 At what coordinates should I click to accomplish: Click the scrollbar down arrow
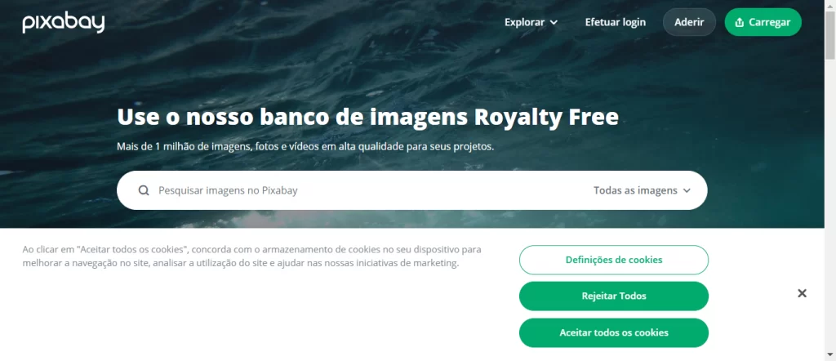[x=830, y=354]
